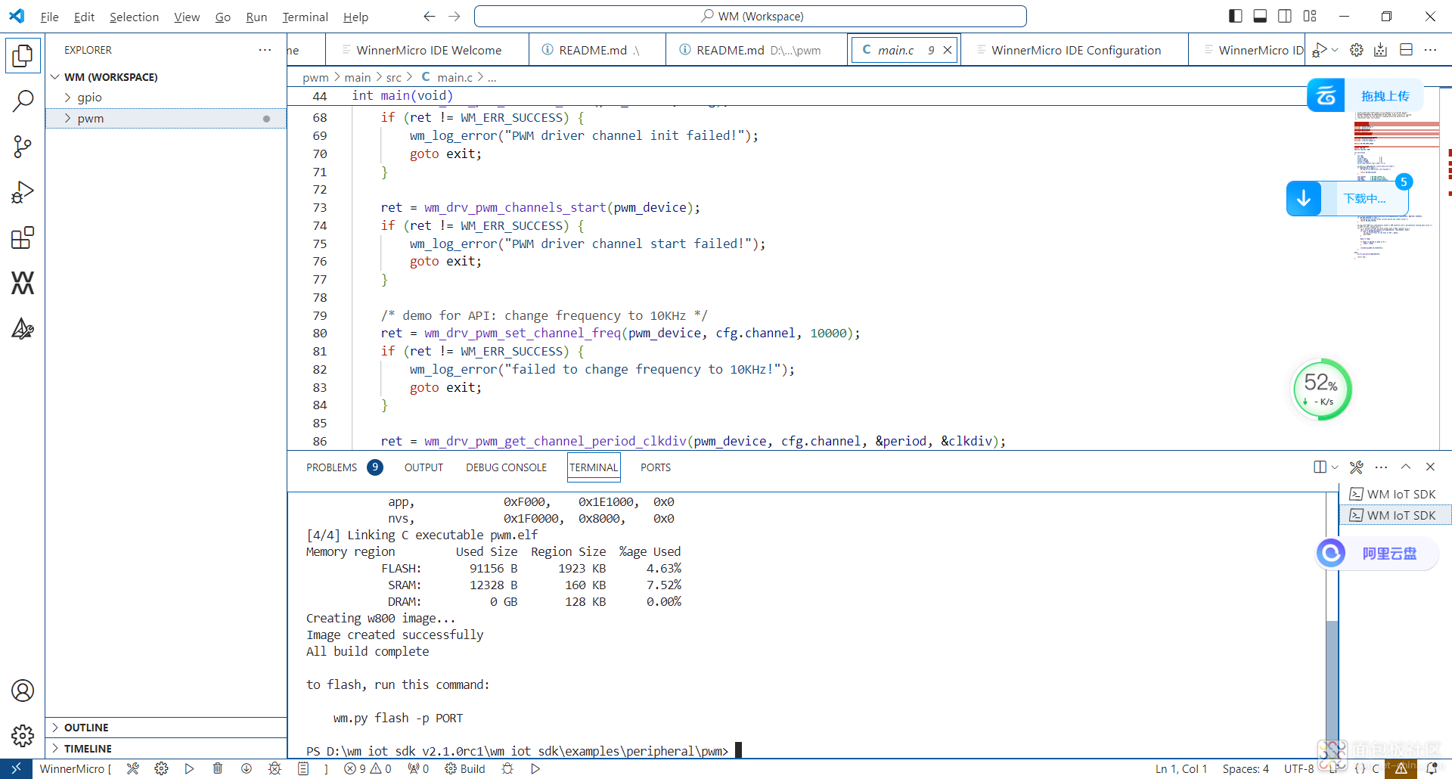Click the CMake debug bug icon next to Build
Screen dimensions: 1452x779
507,768
